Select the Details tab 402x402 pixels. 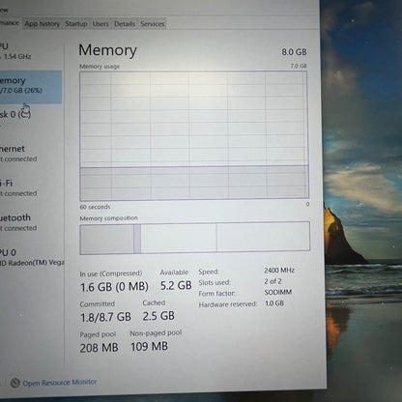pyautogui.click(x=125, y=24)
